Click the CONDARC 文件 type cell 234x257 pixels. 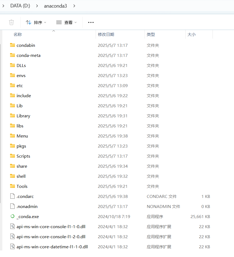(162, 196)
